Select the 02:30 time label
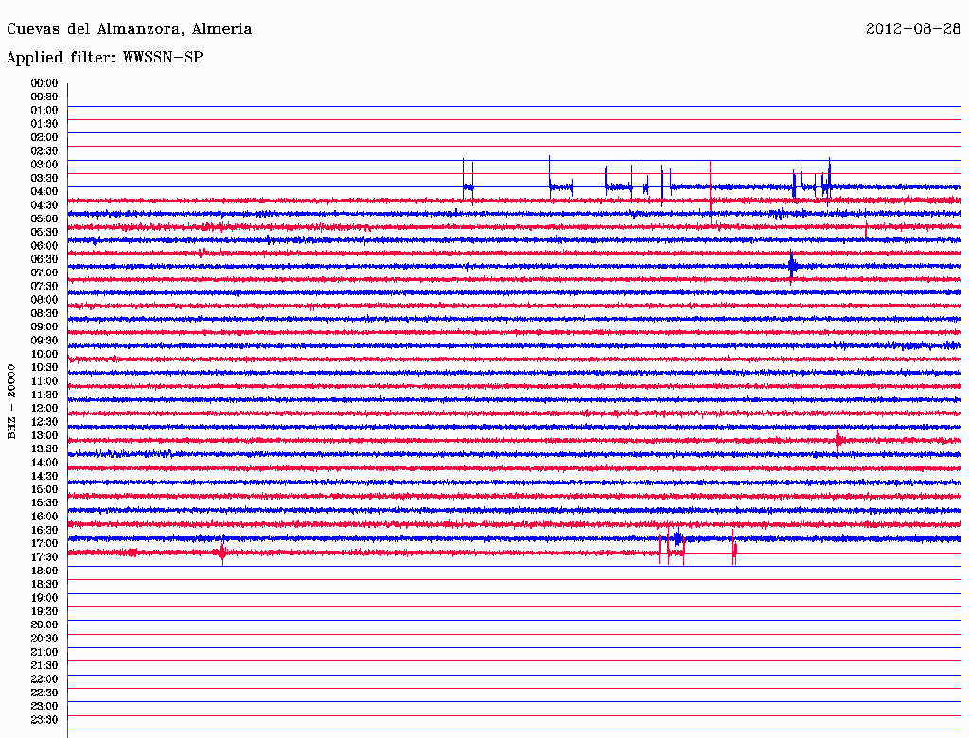The height and width of the screenshot is (738, 969). 44,150
